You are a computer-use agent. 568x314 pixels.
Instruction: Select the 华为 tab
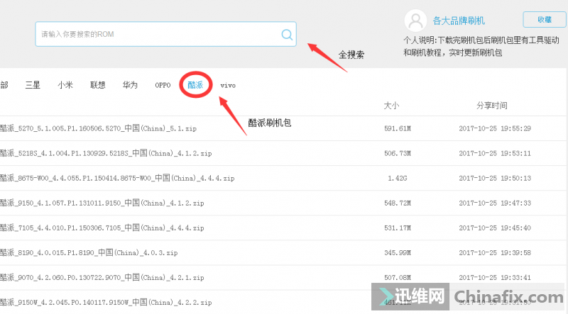[x=130, y=85]
